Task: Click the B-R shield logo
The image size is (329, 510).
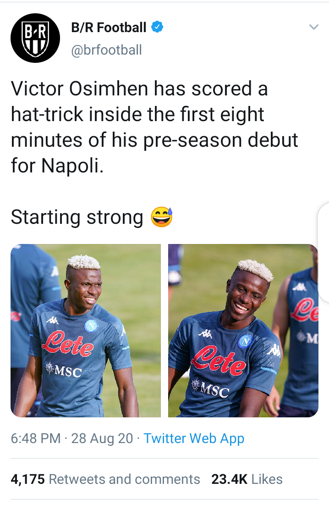Action: [x=35, y=39]
